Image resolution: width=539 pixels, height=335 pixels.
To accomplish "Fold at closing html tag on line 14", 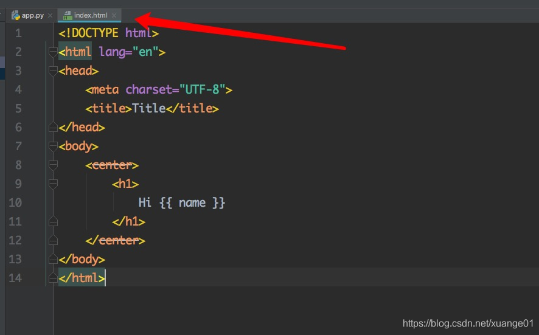I will click(53, 278).
